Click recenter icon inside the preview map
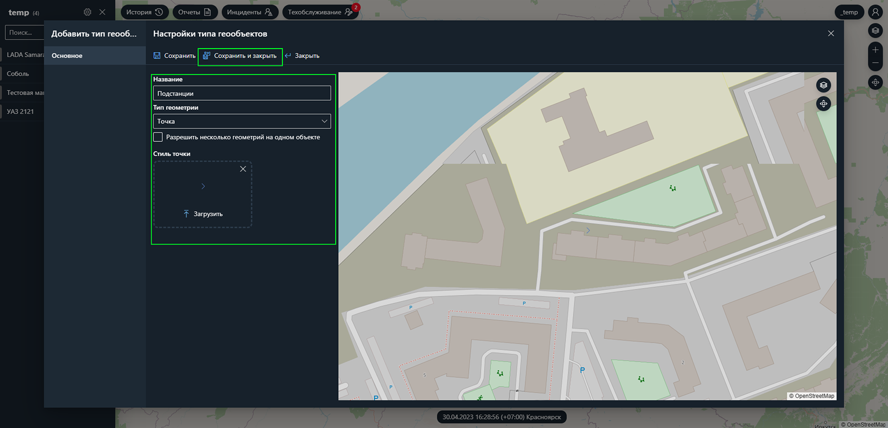 point(823,104)
